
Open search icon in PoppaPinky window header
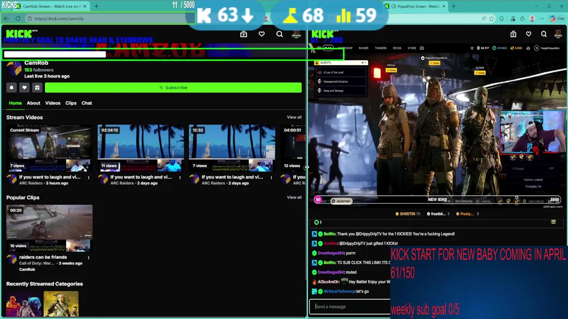click(544, 34)
